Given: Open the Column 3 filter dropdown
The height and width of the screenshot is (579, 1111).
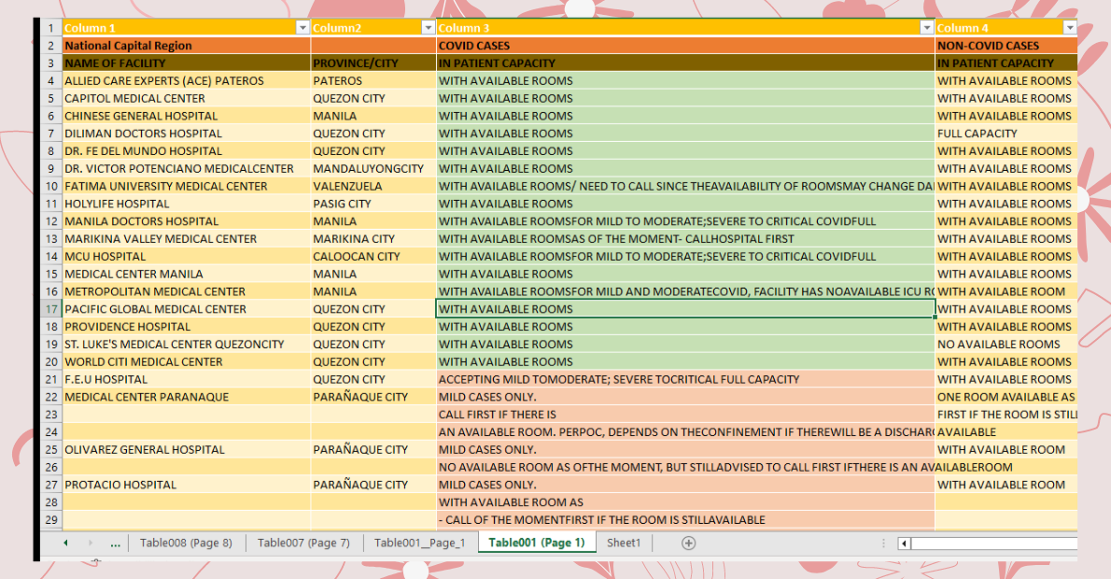Looking at the screenshot, I should (x=926, y=28).
